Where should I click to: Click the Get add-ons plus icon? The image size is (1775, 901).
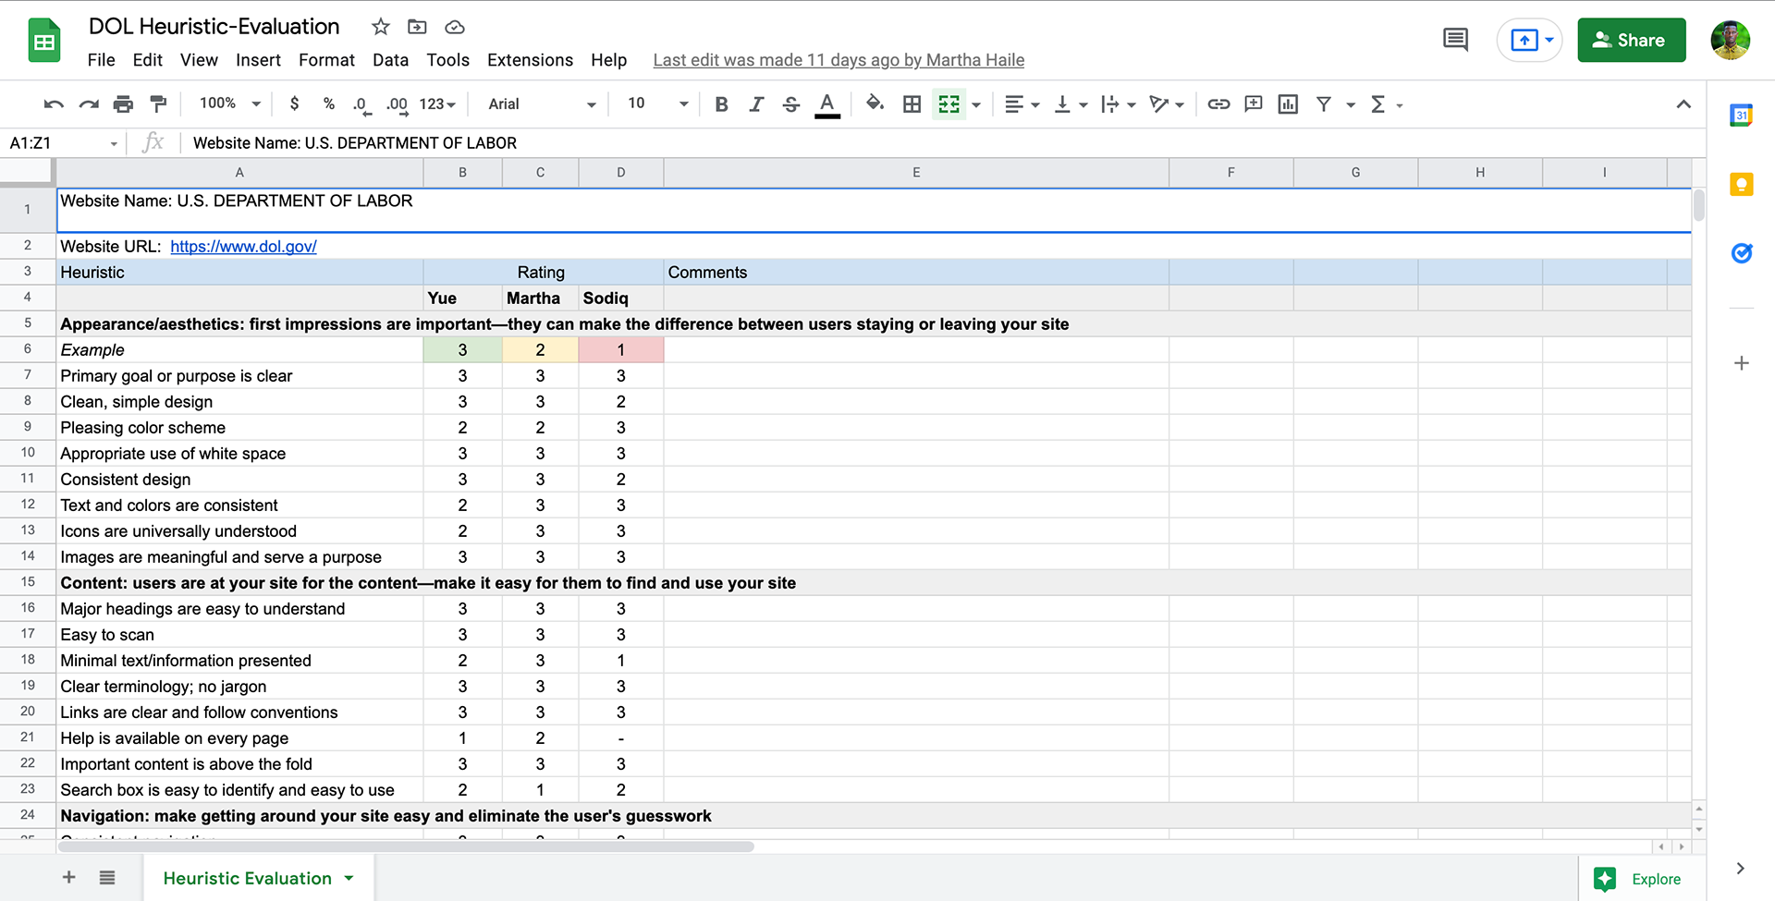tap(1742, 363)
